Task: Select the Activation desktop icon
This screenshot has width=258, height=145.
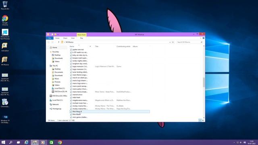Action: tap(5, 47)
